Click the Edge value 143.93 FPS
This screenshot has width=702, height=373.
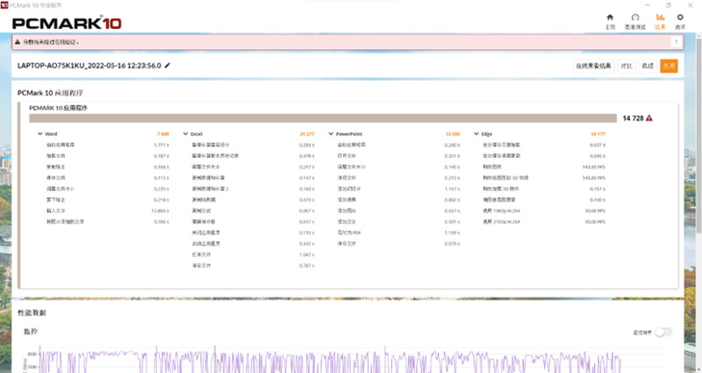click(x=594, y=167)
